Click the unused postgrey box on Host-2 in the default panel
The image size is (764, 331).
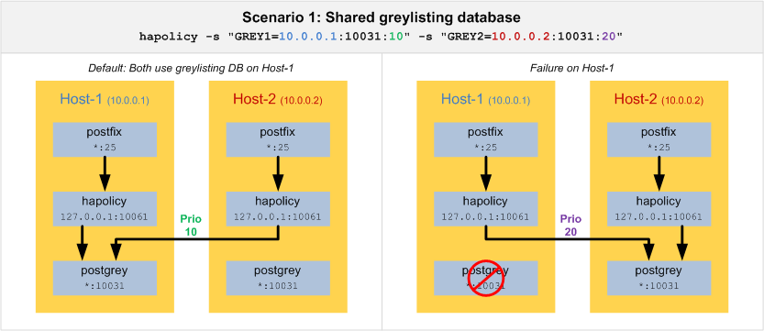click(278, 278)
